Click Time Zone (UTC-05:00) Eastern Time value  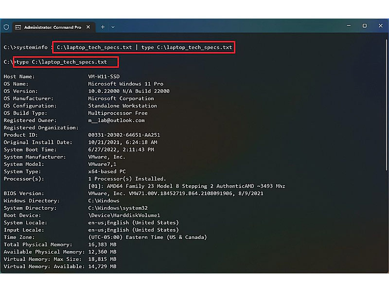tap(148, 237)
